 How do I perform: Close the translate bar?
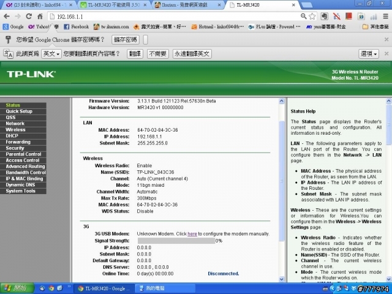tap(386, 53)
